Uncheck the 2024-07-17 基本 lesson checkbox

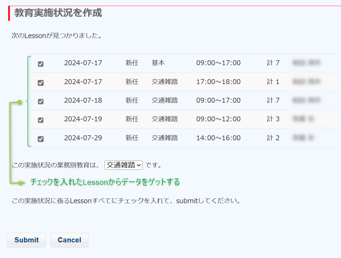click(x=41, y=64)
